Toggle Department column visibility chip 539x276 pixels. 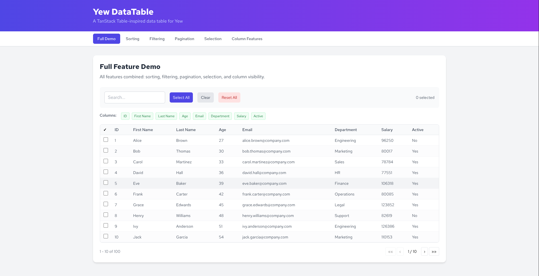click(220, 116)
